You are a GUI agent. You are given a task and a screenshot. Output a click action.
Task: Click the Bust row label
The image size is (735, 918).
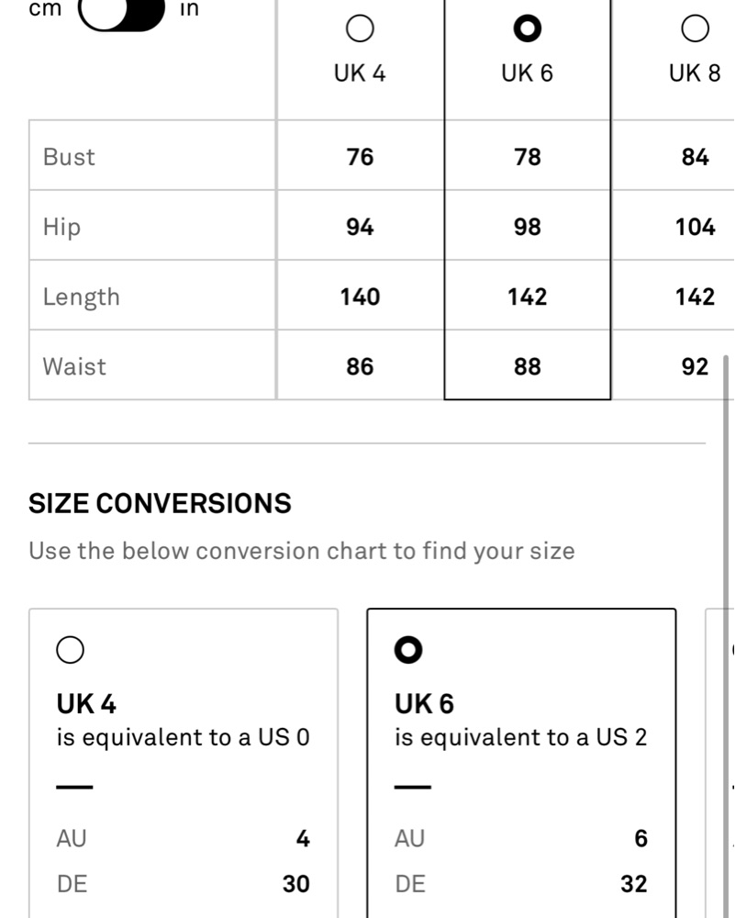point(69,157)
